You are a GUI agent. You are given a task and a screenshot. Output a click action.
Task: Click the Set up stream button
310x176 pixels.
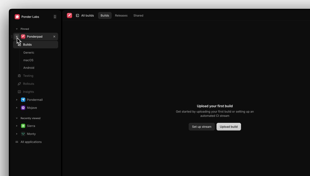(202, 127)
